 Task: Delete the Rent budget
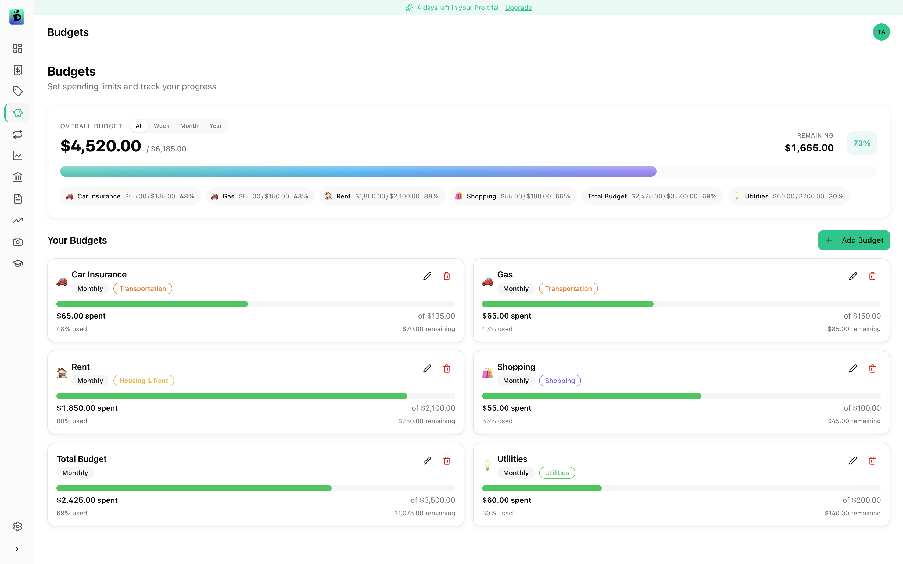(x=446, y=368)
